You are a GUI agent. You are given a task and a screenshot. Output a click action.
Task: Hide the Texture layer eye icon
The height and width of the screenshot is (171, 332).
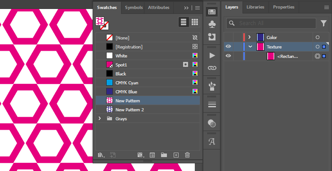228,47
